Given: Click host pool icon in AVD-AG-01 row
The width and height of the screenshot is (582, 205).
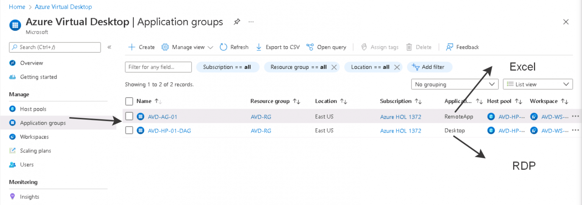Looking at the screenshot, I should point(491,117).
